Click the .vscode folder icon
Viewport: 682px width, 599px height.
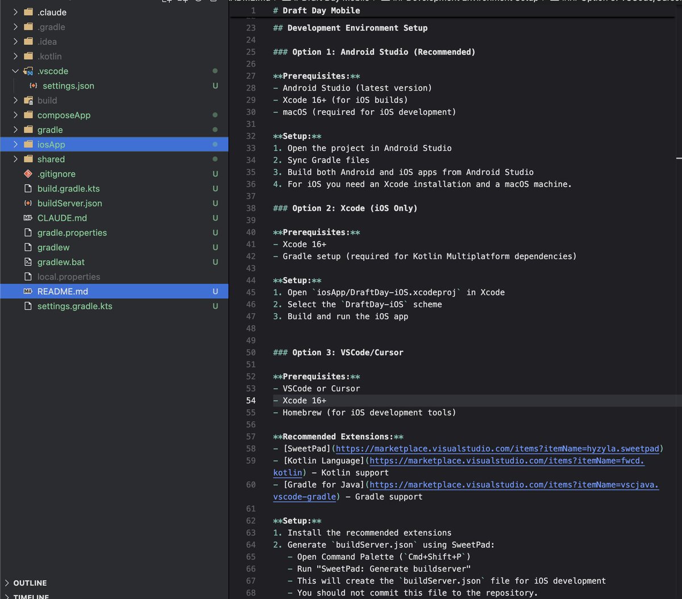point(28,71)
